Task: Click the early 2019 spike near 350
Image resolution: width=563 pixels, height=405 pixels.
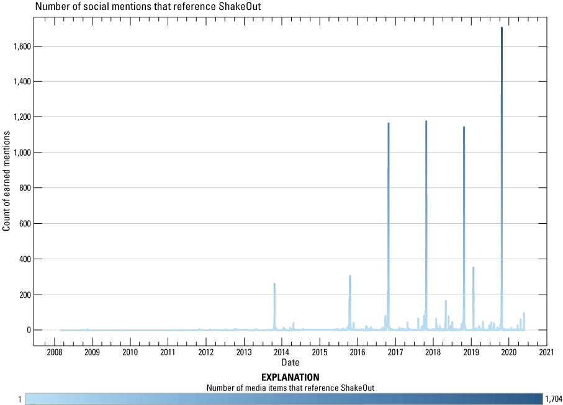Action: click(473, 268)
